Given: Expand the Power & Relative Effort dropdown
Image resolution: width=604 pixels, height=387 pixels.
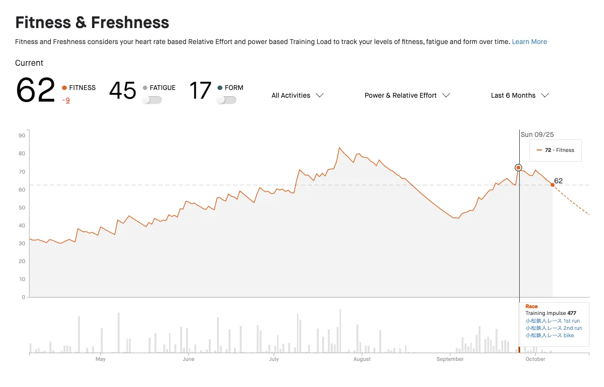Looking at the screenshot, I should [407, 95].
